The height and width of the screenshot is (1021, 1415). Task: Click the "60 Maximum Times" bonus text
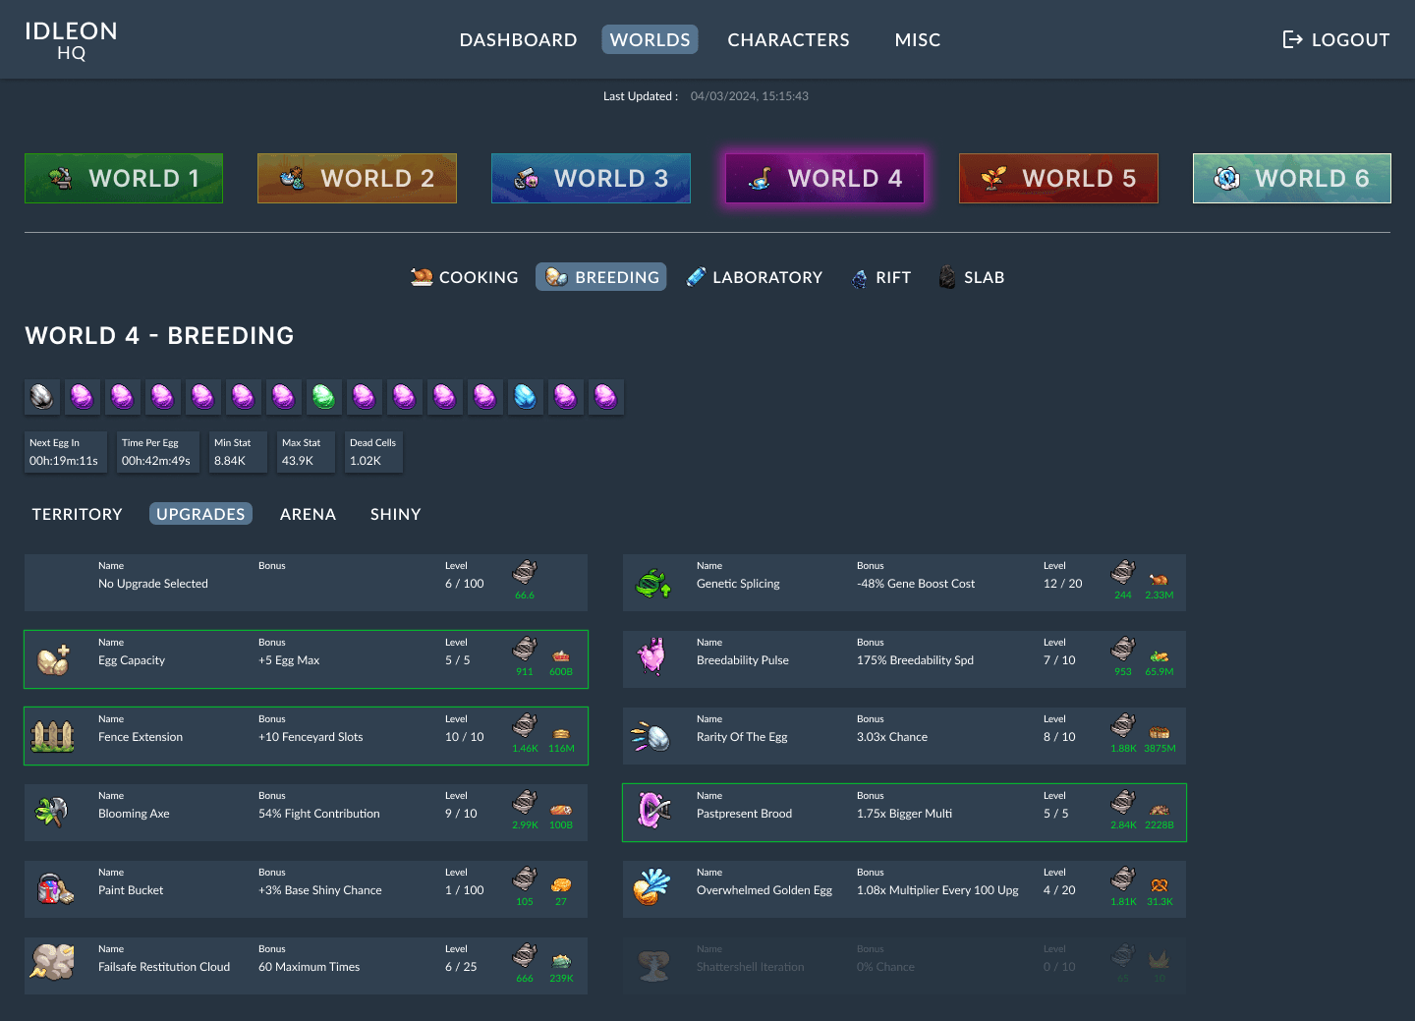click(310, 967)
